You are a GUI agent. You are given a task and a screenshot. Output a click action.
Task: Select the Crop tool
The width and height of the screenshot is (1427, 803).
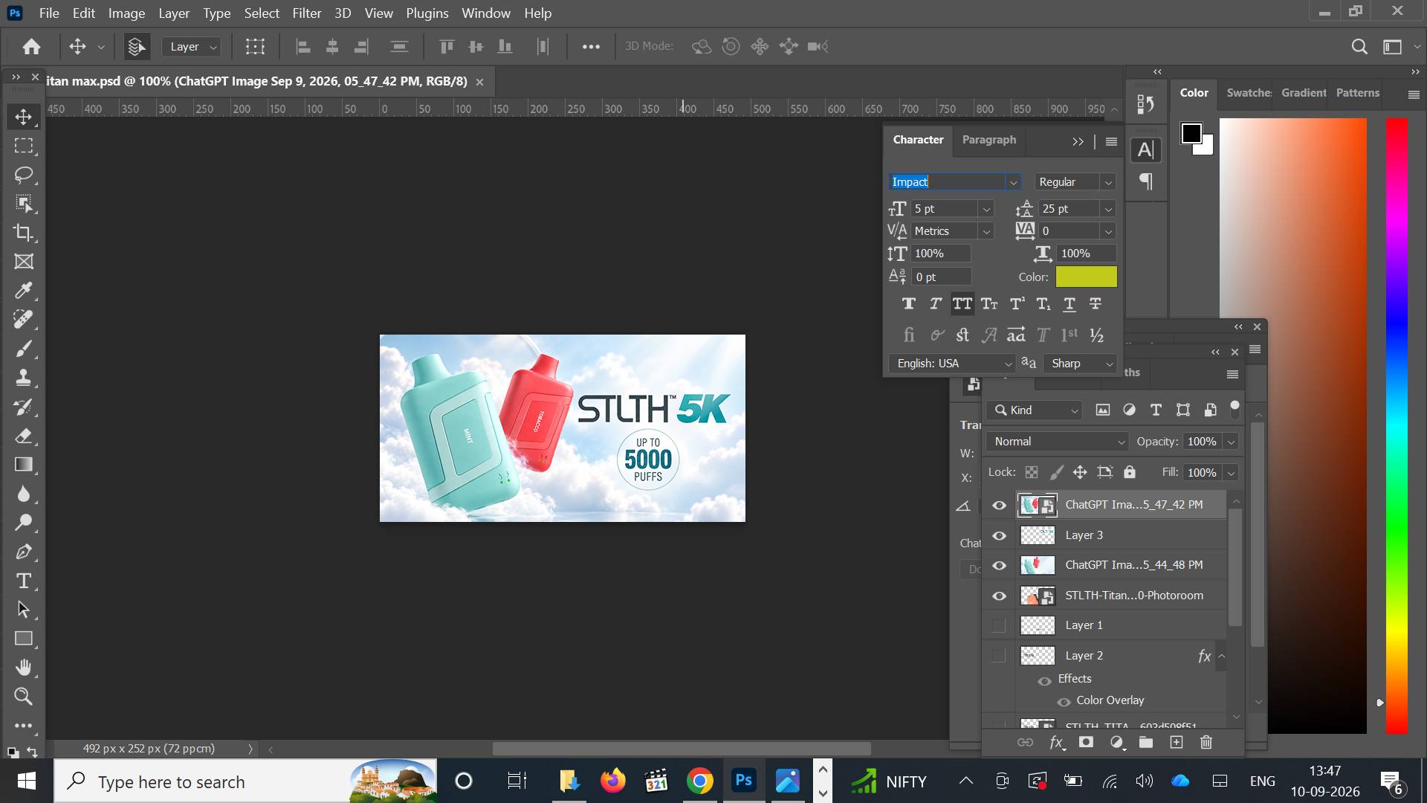(x=24, y=233)
